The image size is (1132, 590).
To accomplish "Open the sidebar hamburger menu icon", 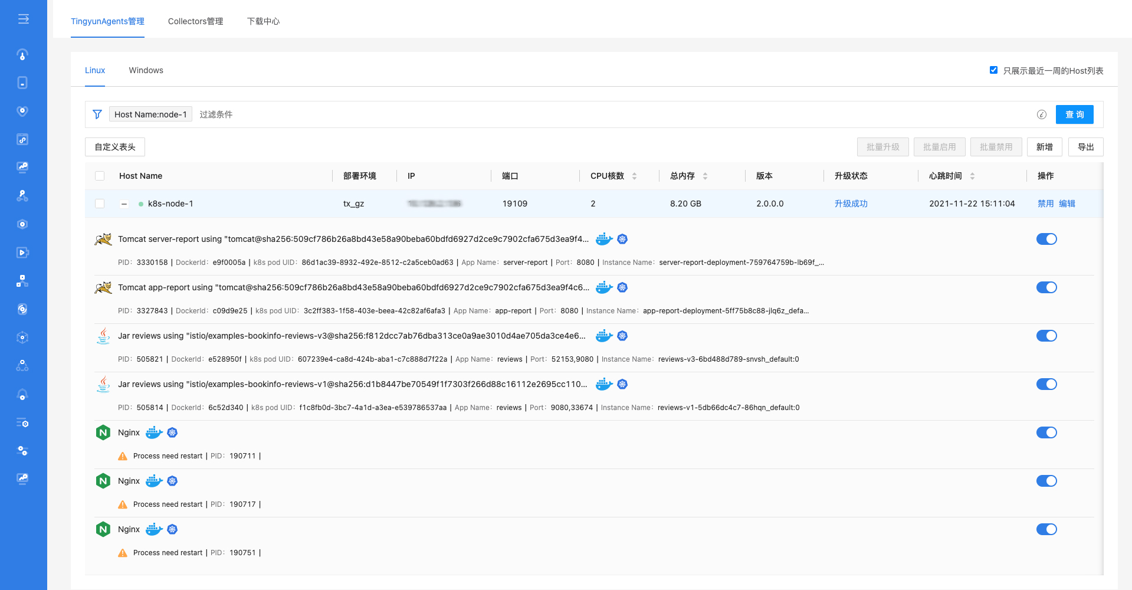I will point(23,19).
